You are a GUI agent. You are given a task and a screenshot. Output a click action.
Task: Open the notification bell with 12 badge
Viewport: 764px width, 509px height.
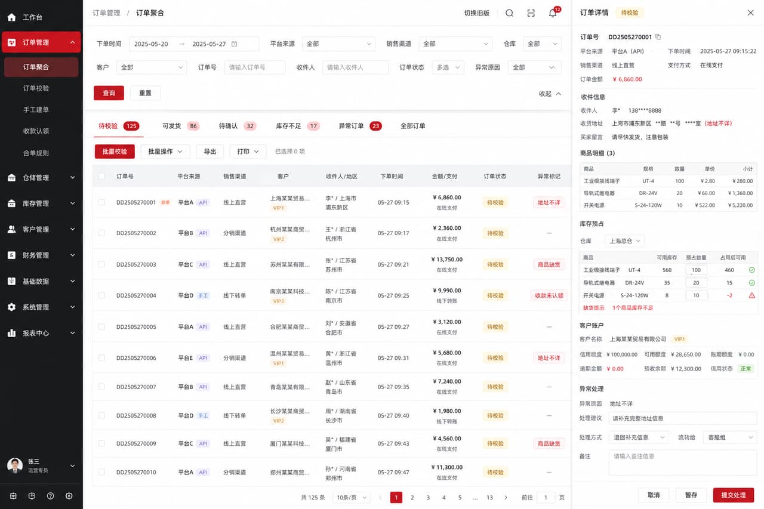click(x=553, y=13)
